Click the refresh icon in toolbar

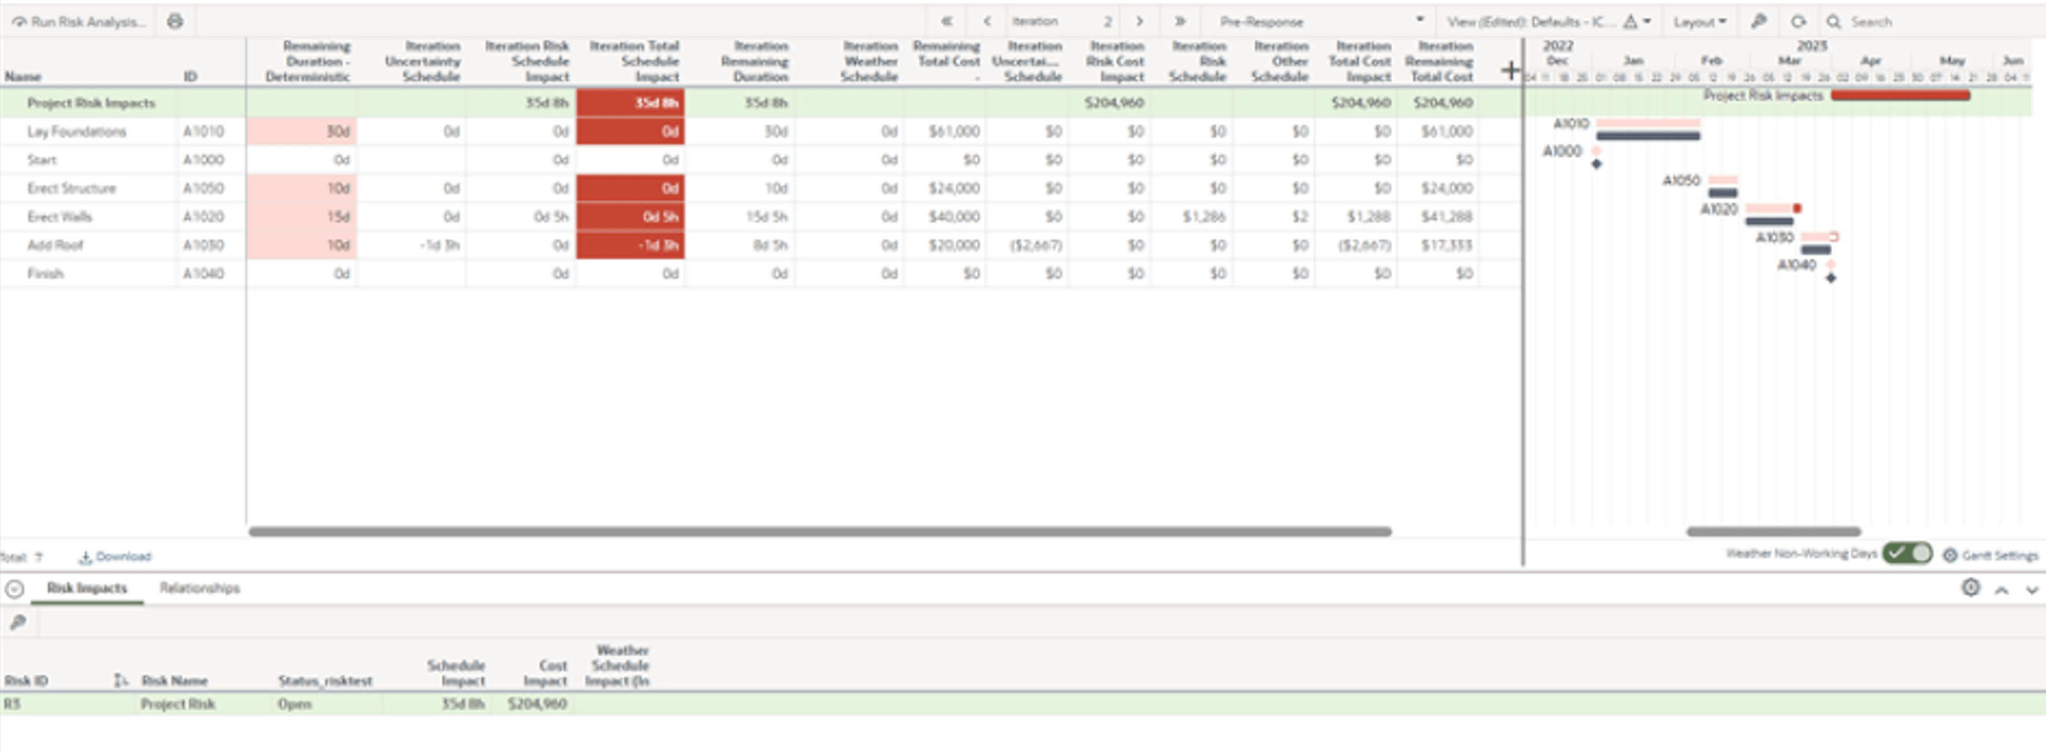(x=1798, y=21)
